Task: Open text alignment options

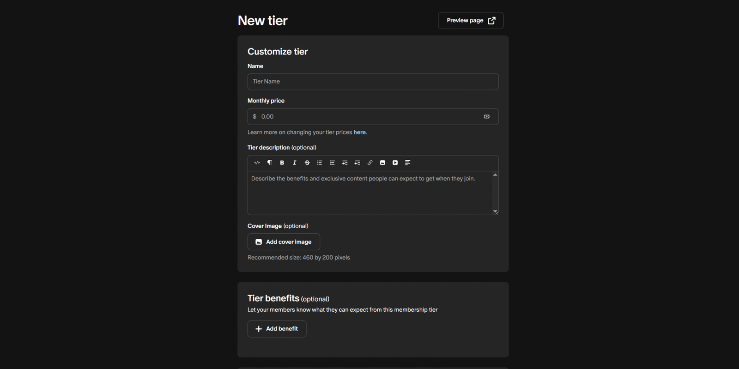Action: [x=407, y=163]
